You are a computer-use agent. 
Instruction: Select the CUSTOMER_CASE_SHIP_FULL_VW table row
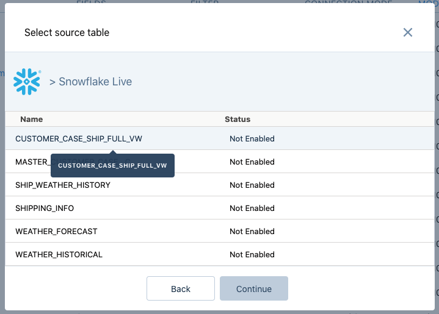79,139
